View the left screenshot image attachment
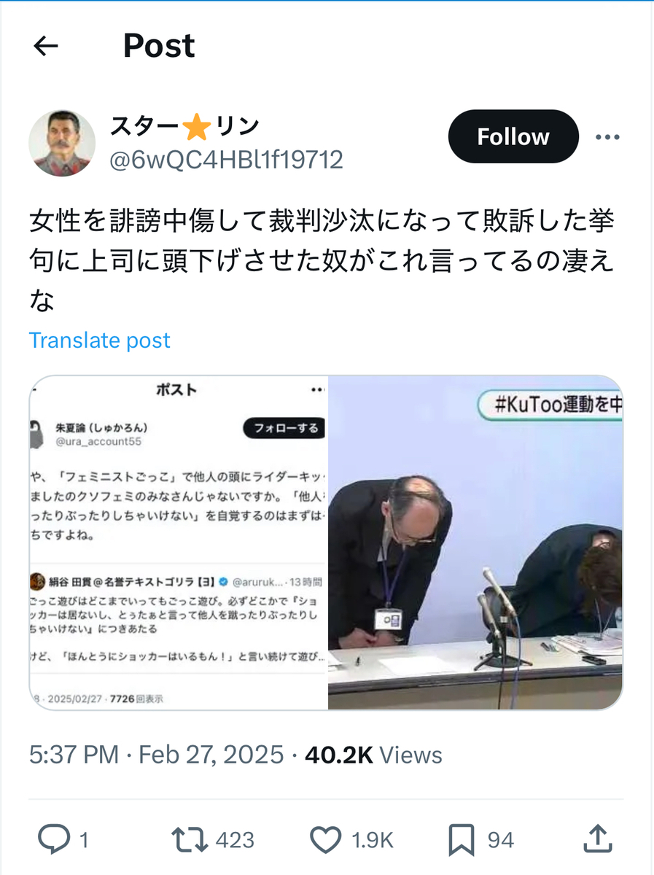 [x=179, y=542]
